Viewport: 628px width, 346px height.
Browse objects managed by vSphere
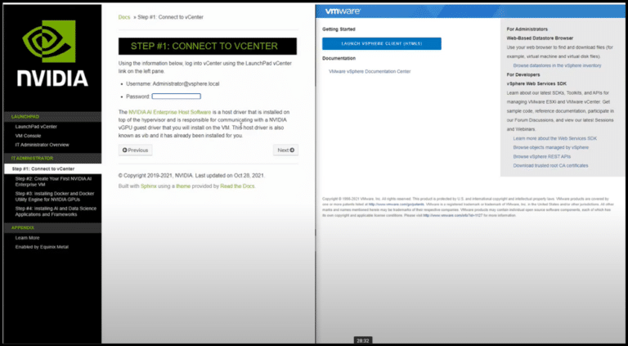click(x=550, y=147)
